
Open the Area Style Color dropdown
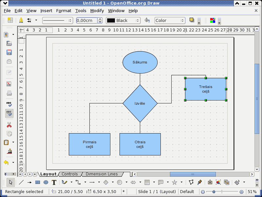coord(170,20)
